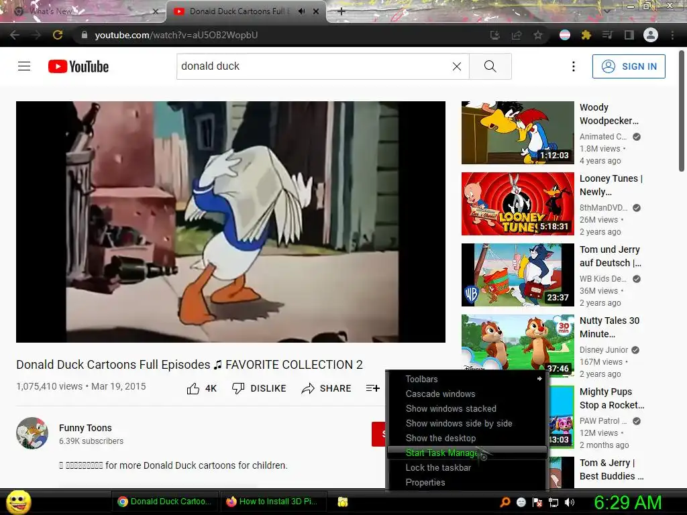Clear the donald duck search text
Viewport: 687px width, 515px height.
coord(456,66)
